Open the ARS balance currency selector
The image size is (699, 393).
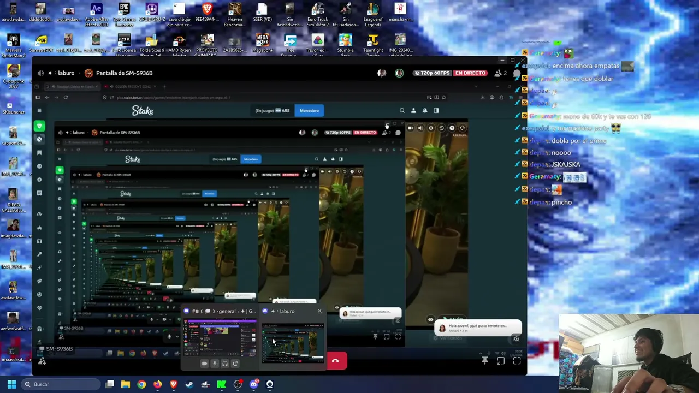[273, 111]
